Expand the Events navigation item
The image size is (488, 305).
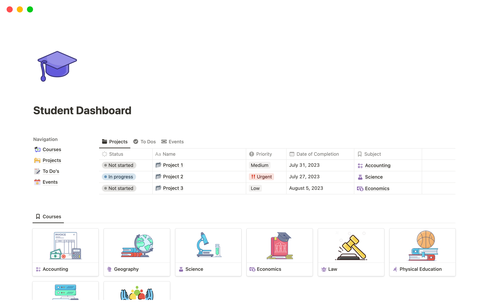(50, 182)
